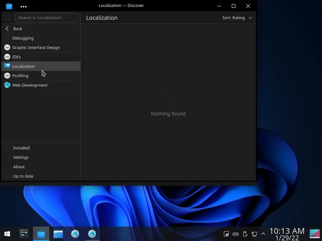The image size is (322, 241).
Task: Open the About page
Action: [41, 167]
